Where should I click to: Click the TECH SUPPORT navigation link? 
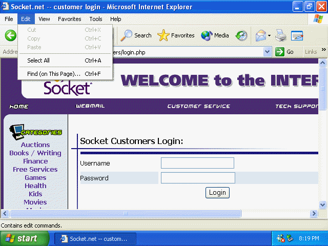click(297, 106)
